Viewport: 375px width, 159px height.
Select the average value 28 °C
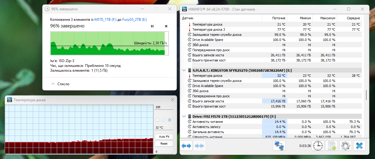(x=356, y=76)
